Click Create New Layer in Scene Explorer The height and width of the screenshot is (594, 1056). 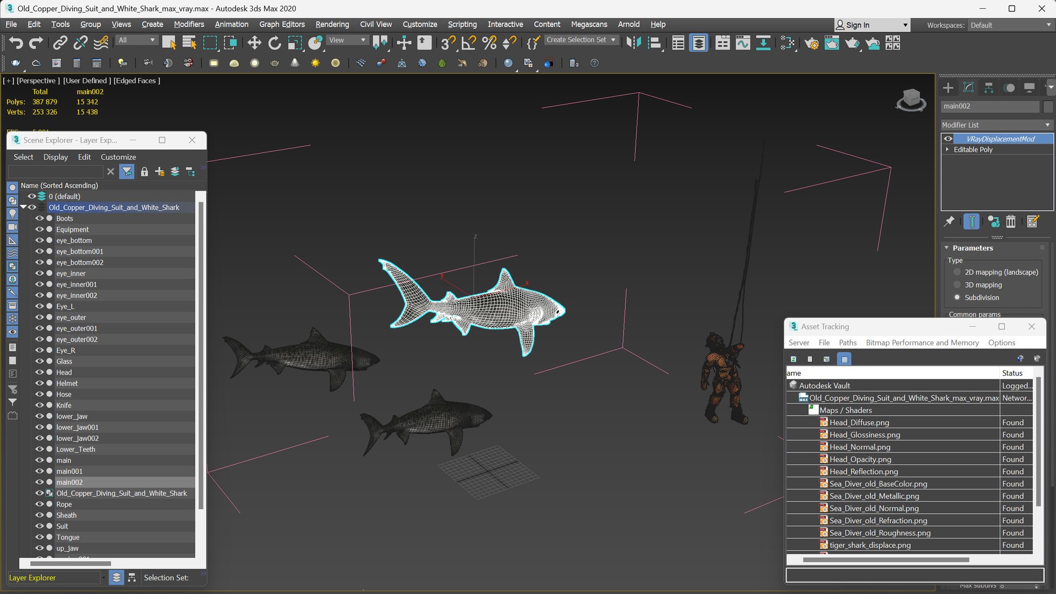pos(160,172)
